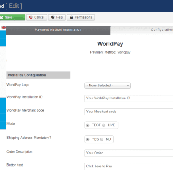Click the 'Order Description' label

tap(19, 152)
